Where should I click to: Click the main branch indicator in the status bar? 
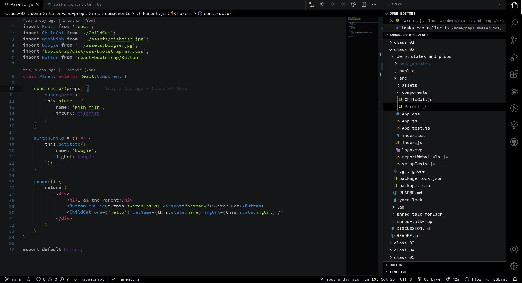pos(13,279)
